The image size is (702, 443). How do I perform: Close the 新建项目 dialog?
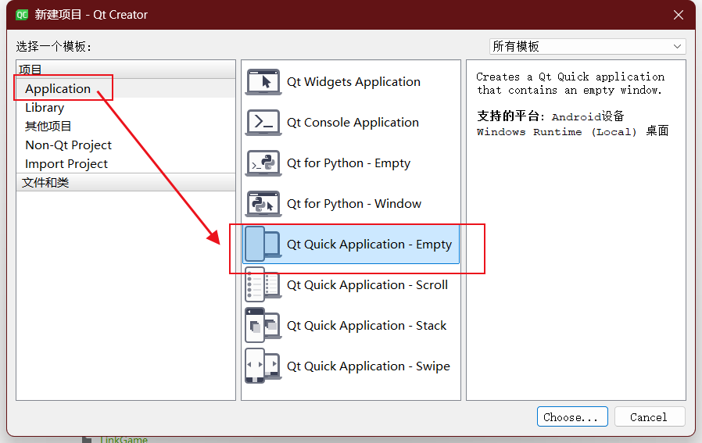679,15
